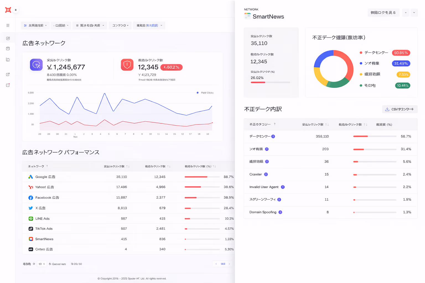This screenshot has width=425, height=283.
Task: Go to the next page with right arrow
Action: (x=229, y=264)
